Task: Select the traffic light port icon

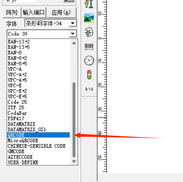Action: (x=89, y=75)
